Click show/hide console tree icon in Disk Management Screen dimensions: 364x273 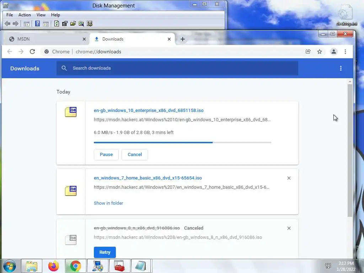[27, 24]
